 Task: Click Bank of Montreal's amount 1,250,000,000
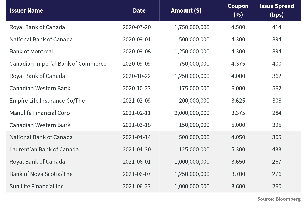(192, 51)
